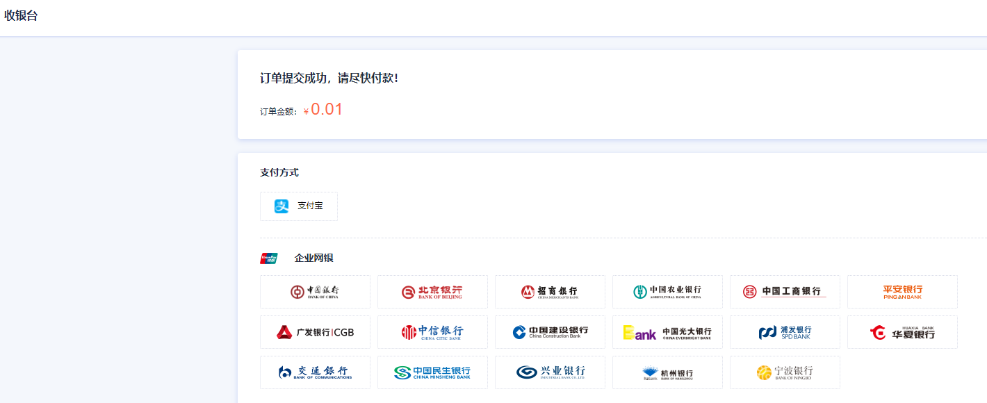Select China CITIC Bank (中信银行)
Viewport: 987px width, 403px height.
point(432,332)
